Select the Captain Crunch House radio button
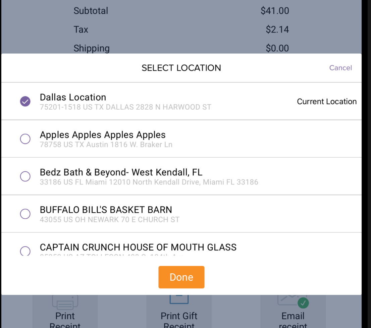 click(x=25, y=251)
